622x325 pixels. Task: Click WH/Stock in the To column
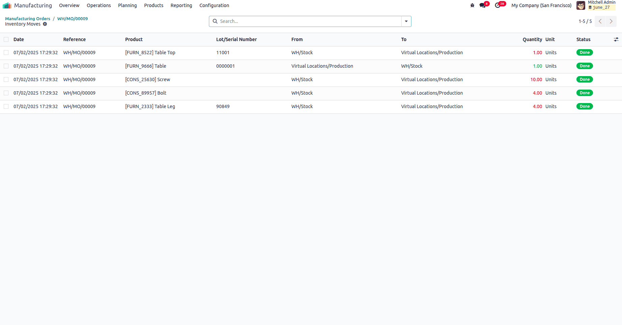(412, 66)
